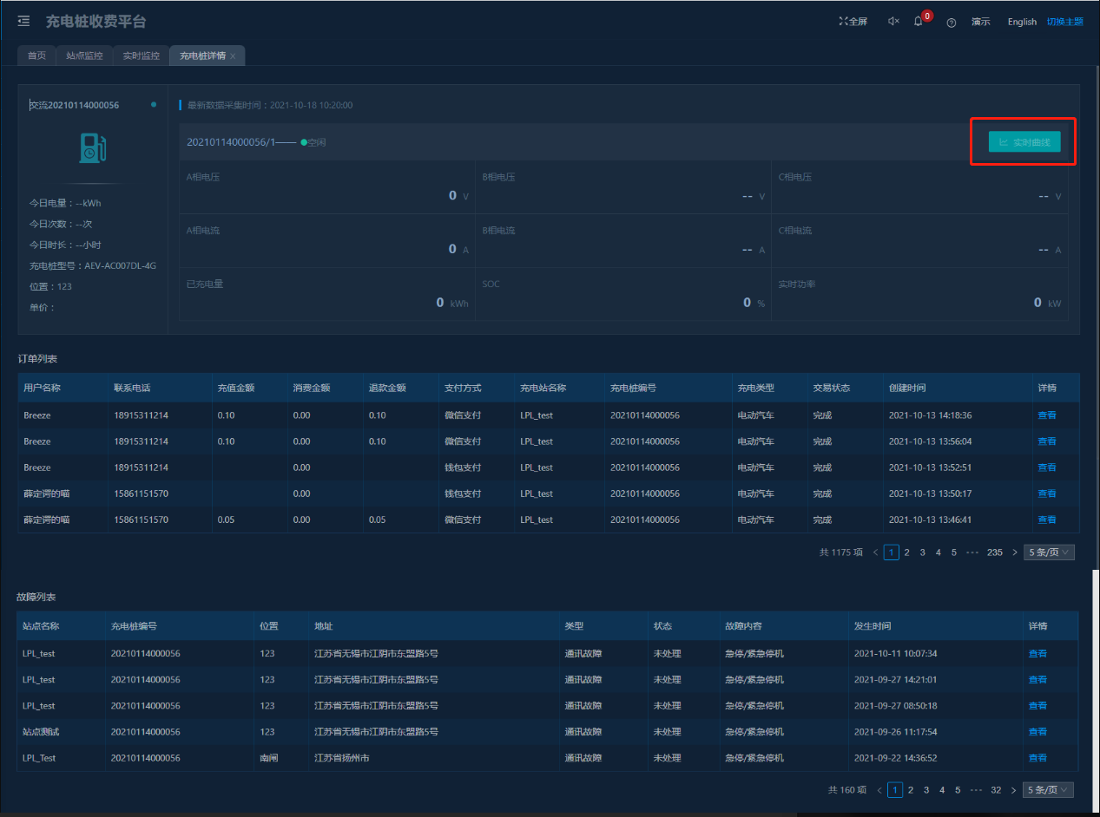Open the 实时曲线 chart button
Viewport: 1100px width, 817px height.
click(x=1024, y=142)
